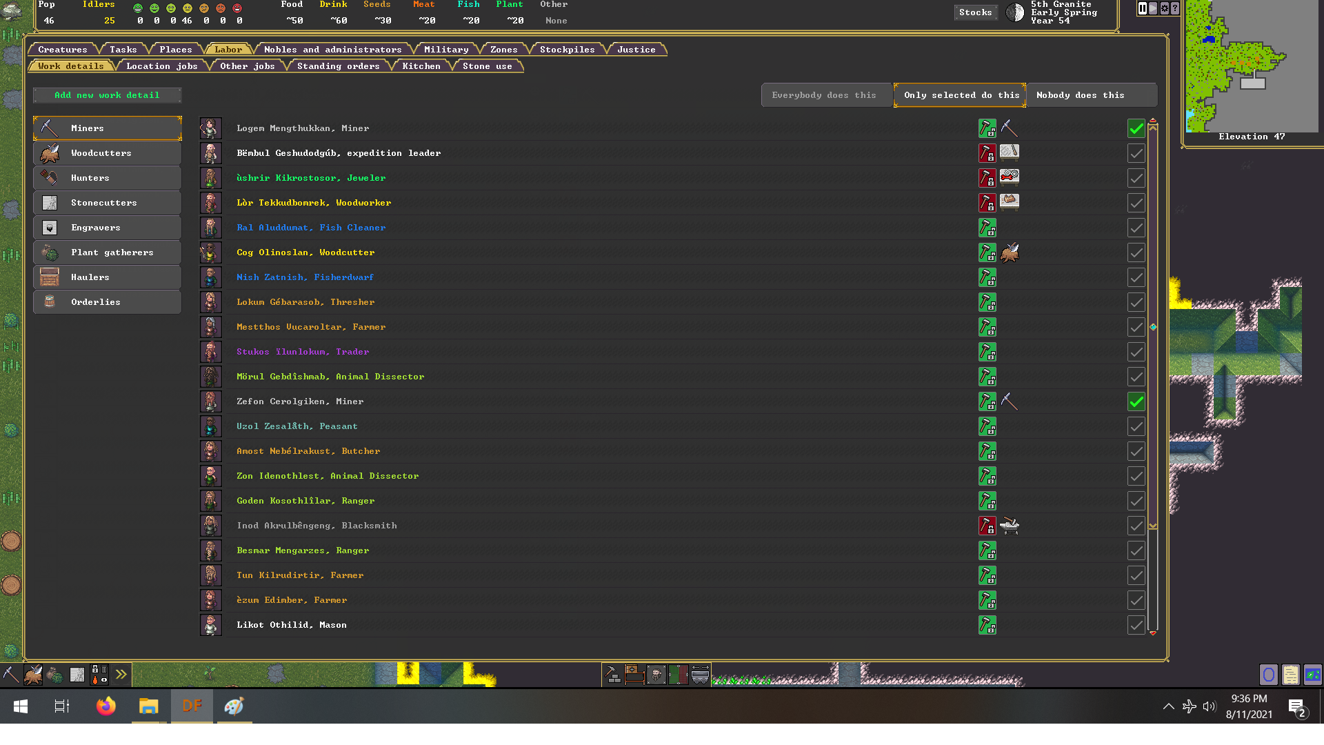Check miner box for Cog Olinoslan
The height and width of the screenshot is (745, 1324).
point(1136,252)
